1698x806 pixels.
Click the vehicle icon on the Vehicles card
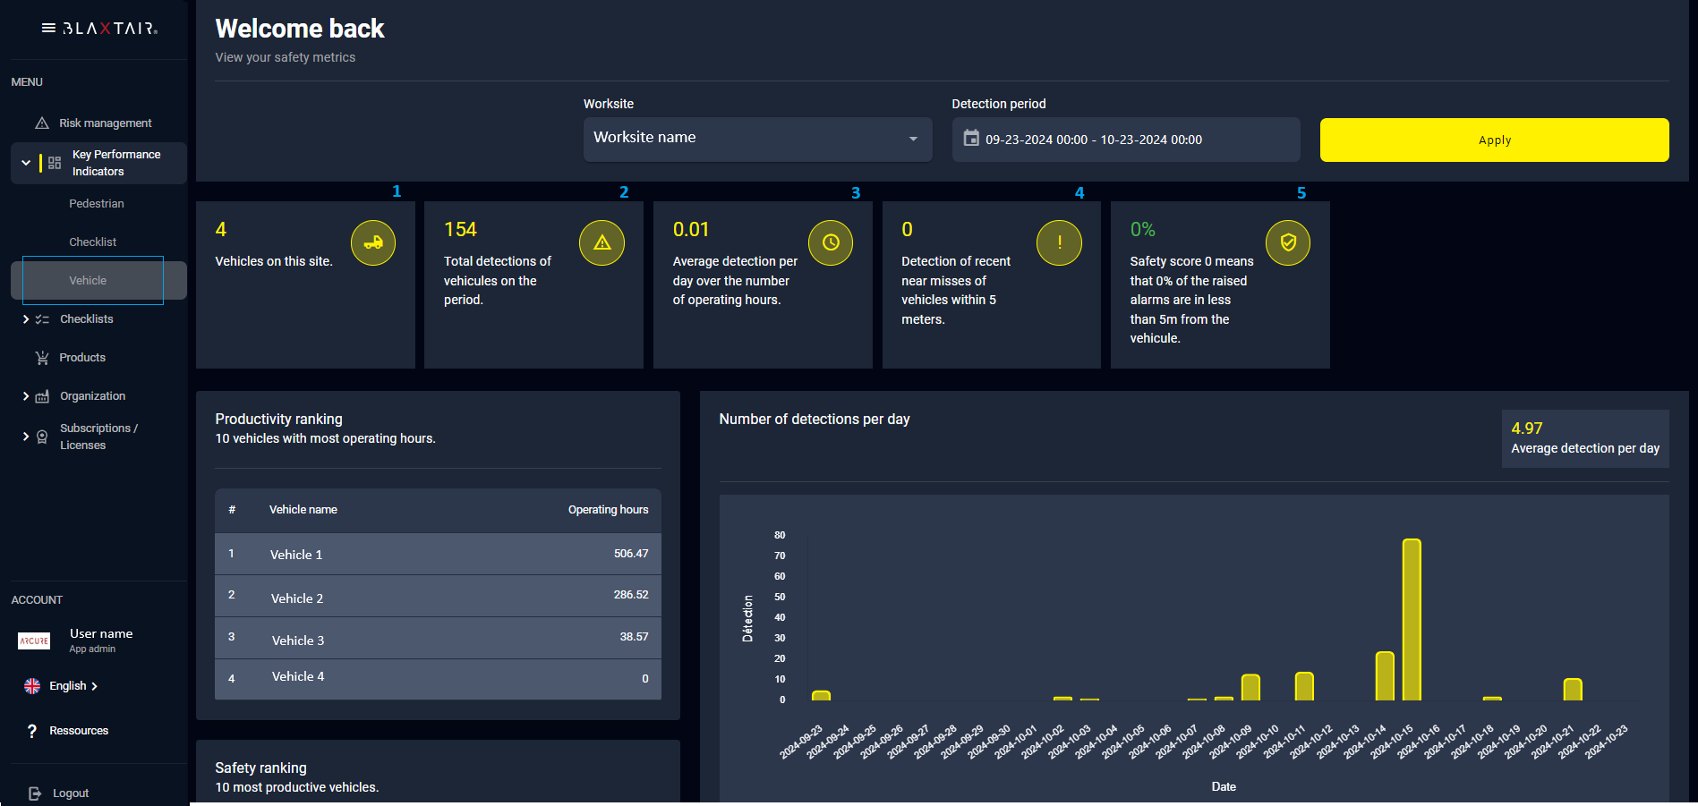(x=373, y=242)
